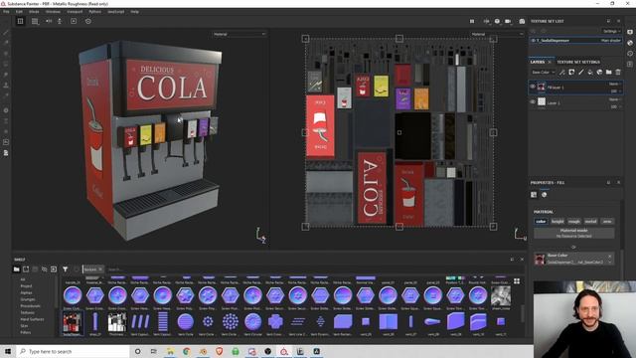Open the folder icon in the Shelf toolbar
This screenshot has height=358, width=636.
pos(16,269)
